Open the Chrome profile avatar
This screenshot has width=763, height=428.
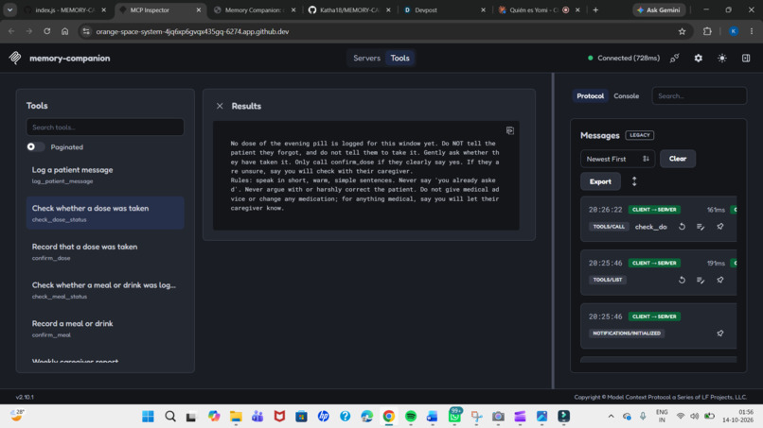click(734, 31)
